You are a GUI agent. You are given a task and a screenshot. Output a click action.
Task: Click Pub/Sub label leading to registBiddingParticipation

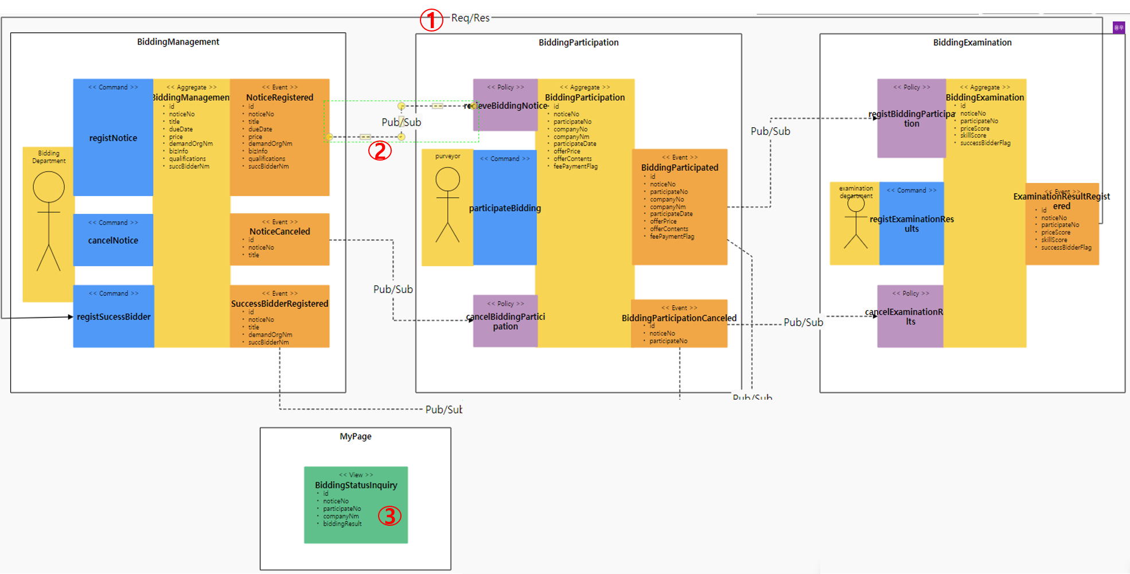pos(770,131)
